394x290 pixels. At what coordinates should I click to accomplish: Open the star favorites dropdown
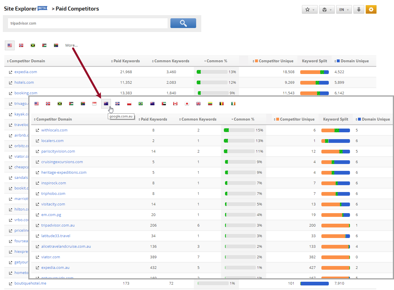pos(310,9)
